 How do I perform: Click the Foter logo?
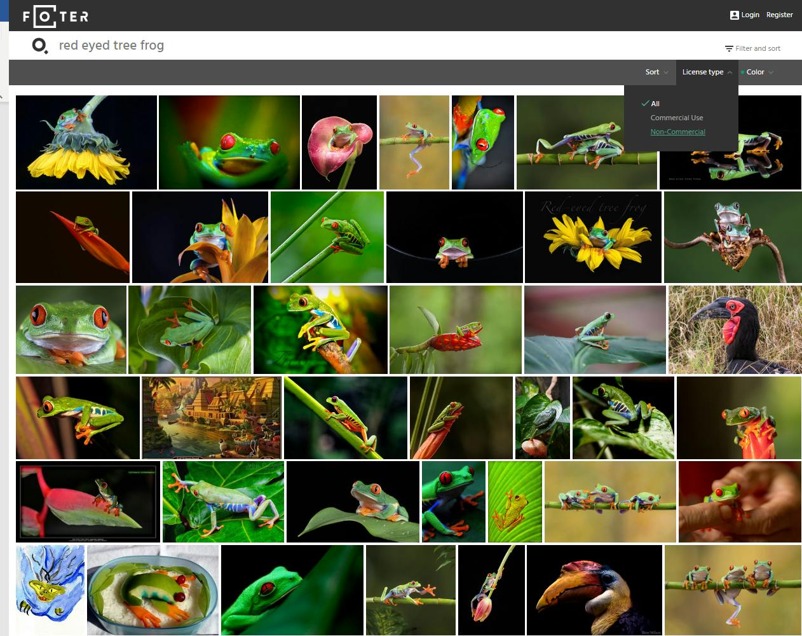click(55, 15)
